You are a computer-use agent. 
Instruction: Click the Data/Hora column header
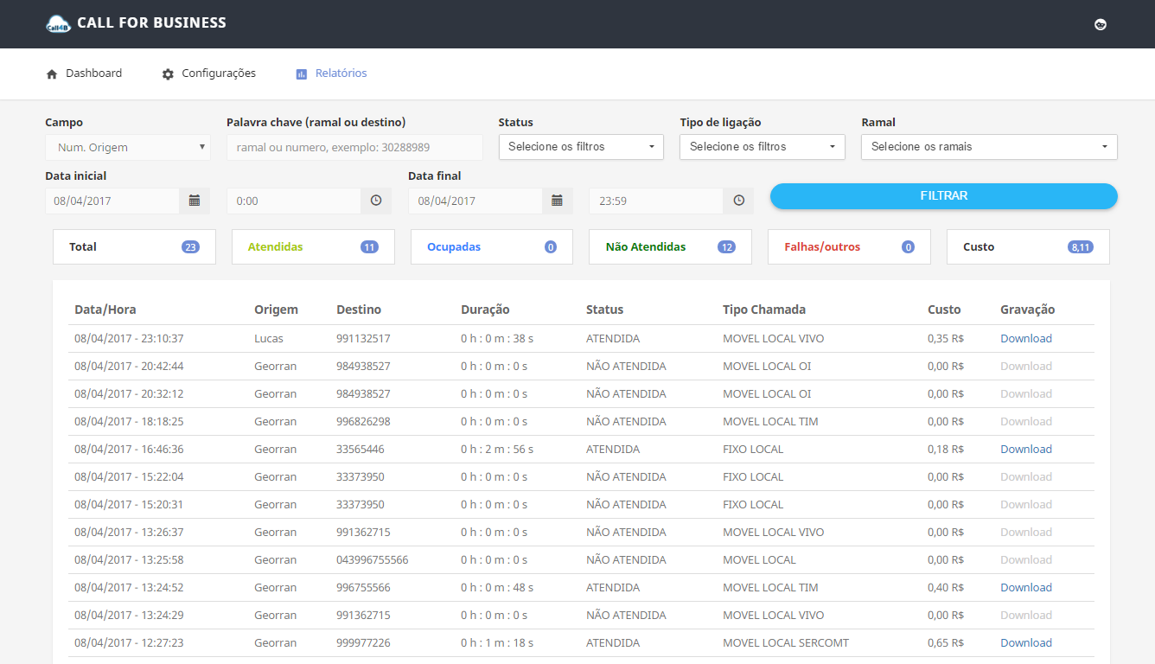(105, 310)
